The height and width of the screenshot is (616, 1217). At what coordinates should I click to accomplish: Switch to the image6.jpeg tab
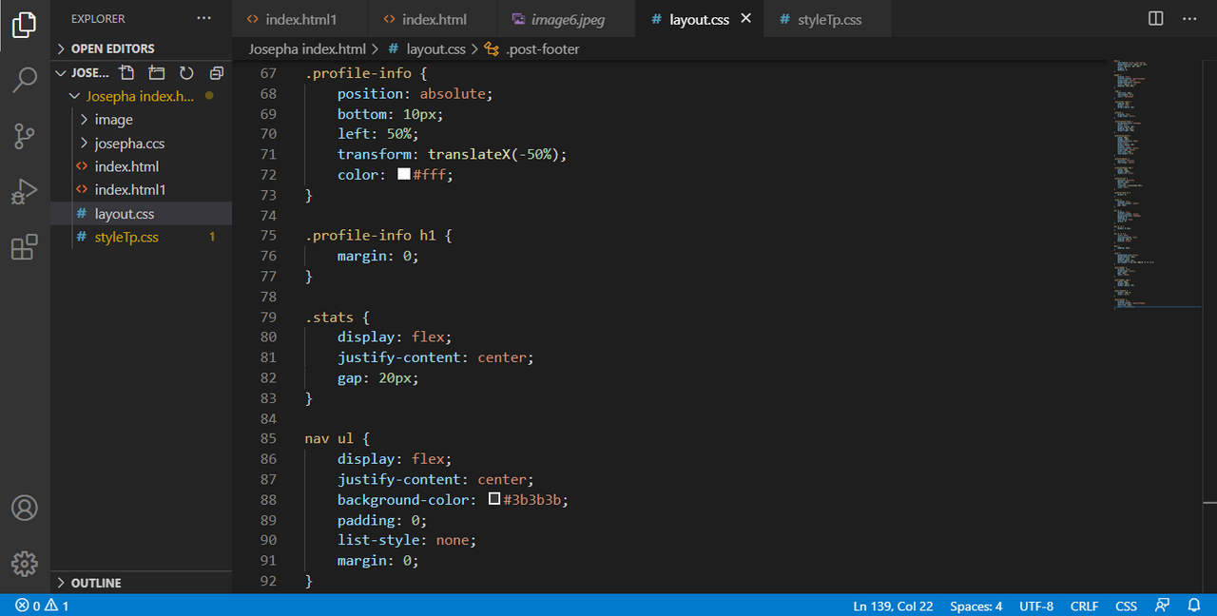click(x=570, y=19)
